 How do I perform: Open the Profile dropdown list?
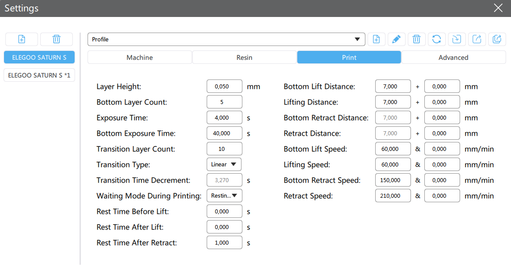(x=226, y=39)
